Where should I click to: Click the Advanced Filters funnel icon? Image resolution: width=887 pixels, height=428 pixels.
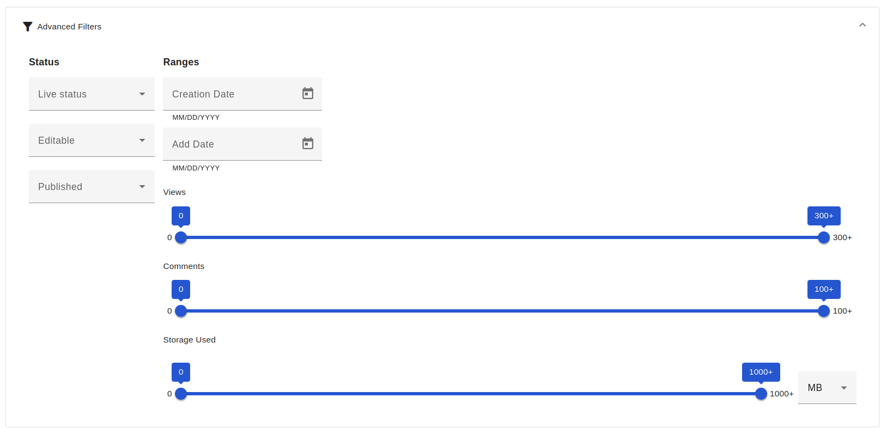pos(28,27)
